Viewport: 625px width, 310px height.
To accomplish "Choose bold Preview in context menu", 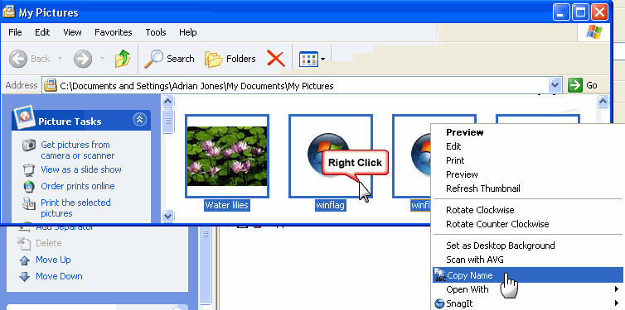I will pyautogui.click(x=465, y=132).
